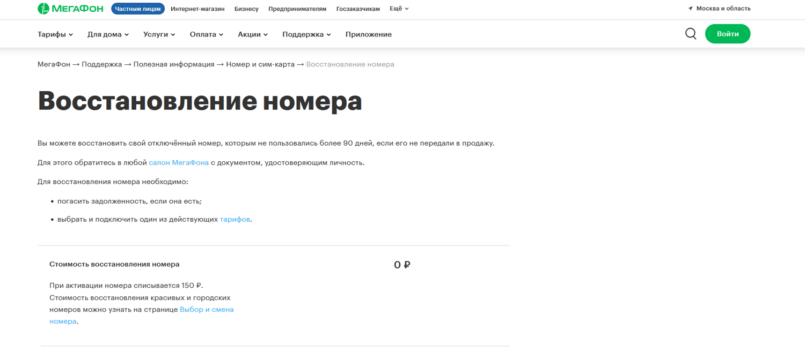Viewport: 805px width, 359px height.
Task: Click the Выбор и смена номера link
Action: click(x=207, y=309)
